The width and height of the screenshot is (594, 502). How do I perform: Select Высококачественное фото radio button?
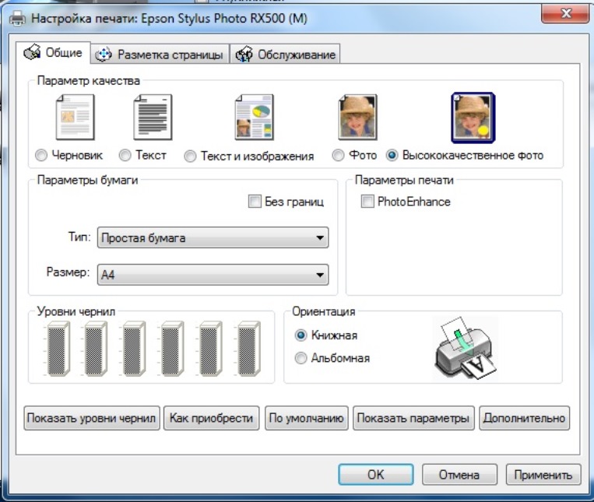pyautogui.click(x=392, y=155)
